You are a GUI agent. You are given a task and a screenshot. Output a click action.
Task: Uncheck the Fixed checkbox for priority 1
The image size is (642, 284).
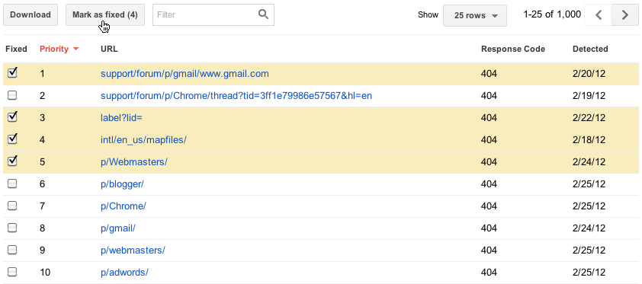tap(13, 73)
